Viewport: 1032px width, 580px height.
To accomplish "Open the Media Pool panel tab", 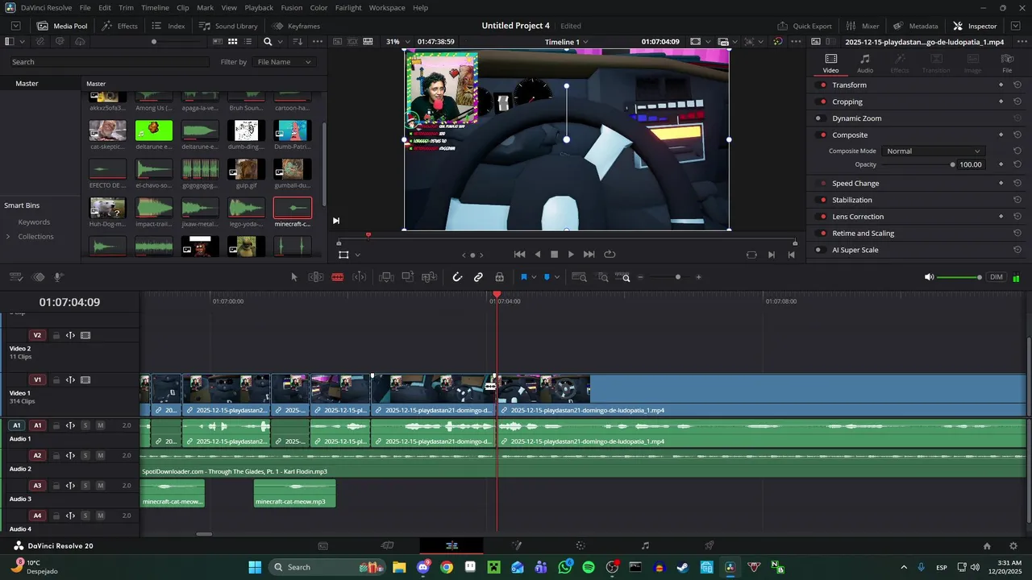I will (x=62, y=26).
